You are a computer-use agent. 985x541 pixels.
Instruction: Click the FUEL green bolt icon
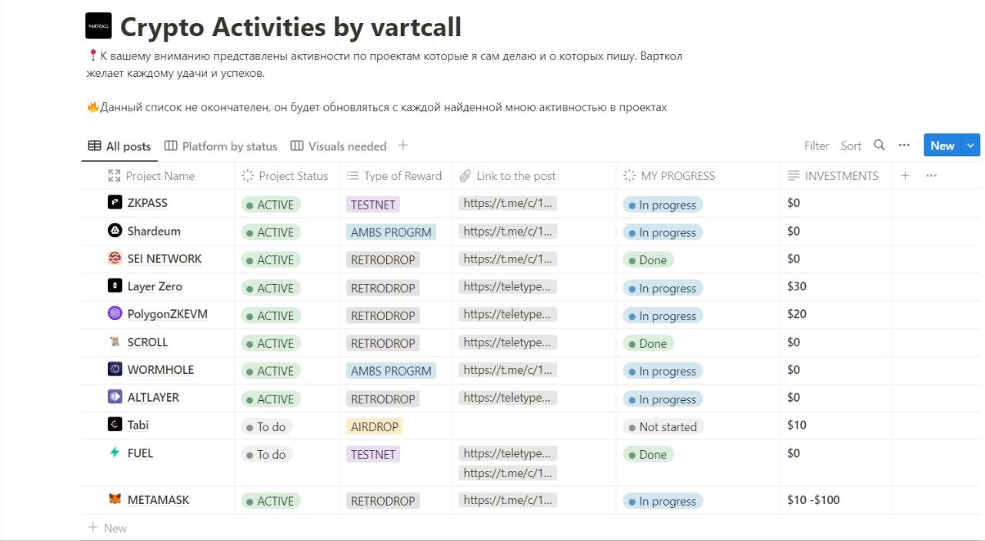tap(115, 453)
